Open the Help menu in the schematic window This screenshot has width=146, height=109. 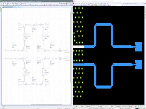click(x=25, y=3)
